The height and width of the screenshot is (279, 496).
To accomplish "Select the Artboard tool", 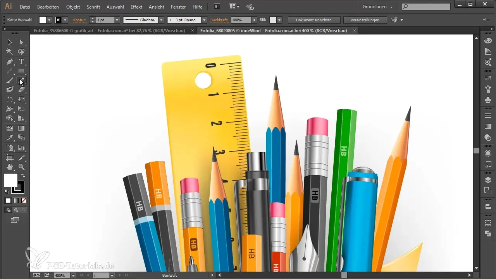I will click(x=10, y=157).
